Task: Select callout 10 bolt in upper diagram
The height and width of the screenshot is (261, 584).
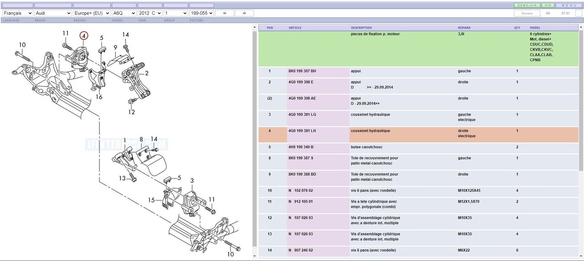Action: tap(22, 45)
